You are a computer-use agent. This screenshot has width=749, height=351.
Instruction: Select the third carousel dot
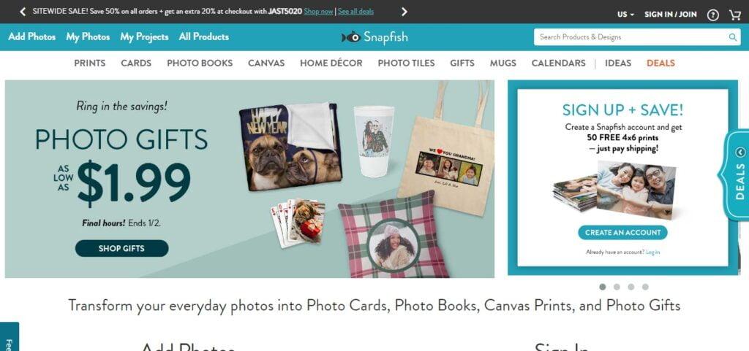pos(631,287)
